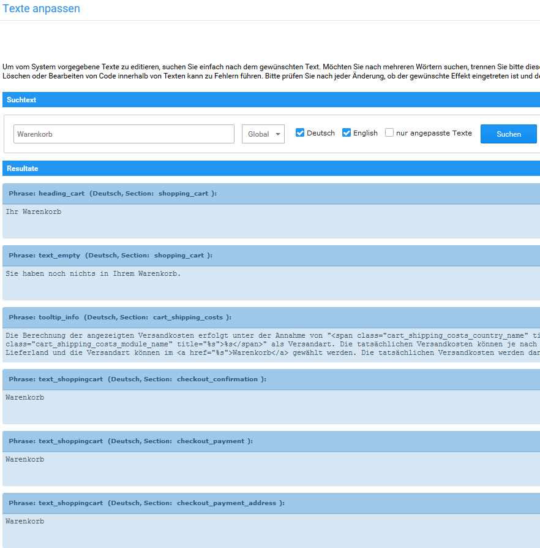Select the heading_cart phrase header

pyautogui.click(x=271, y=194)
